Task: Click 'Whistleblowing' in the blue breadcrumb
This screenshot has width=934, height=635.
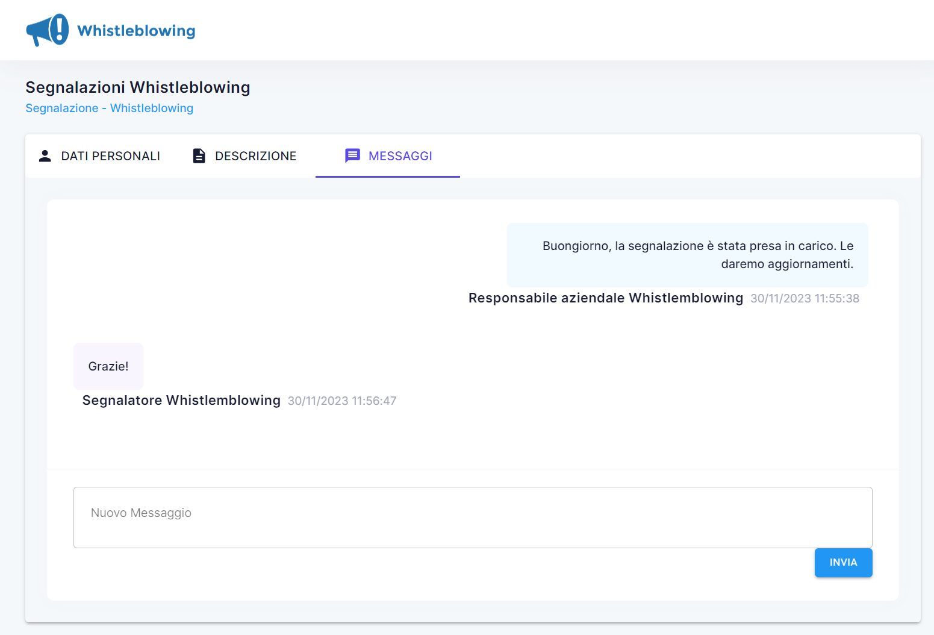Action: (x=151, y=108)
